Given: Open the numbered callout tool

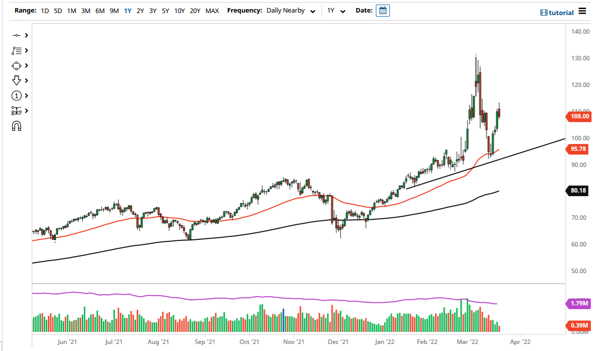Looking at the screenshot, I should [16, 96].
